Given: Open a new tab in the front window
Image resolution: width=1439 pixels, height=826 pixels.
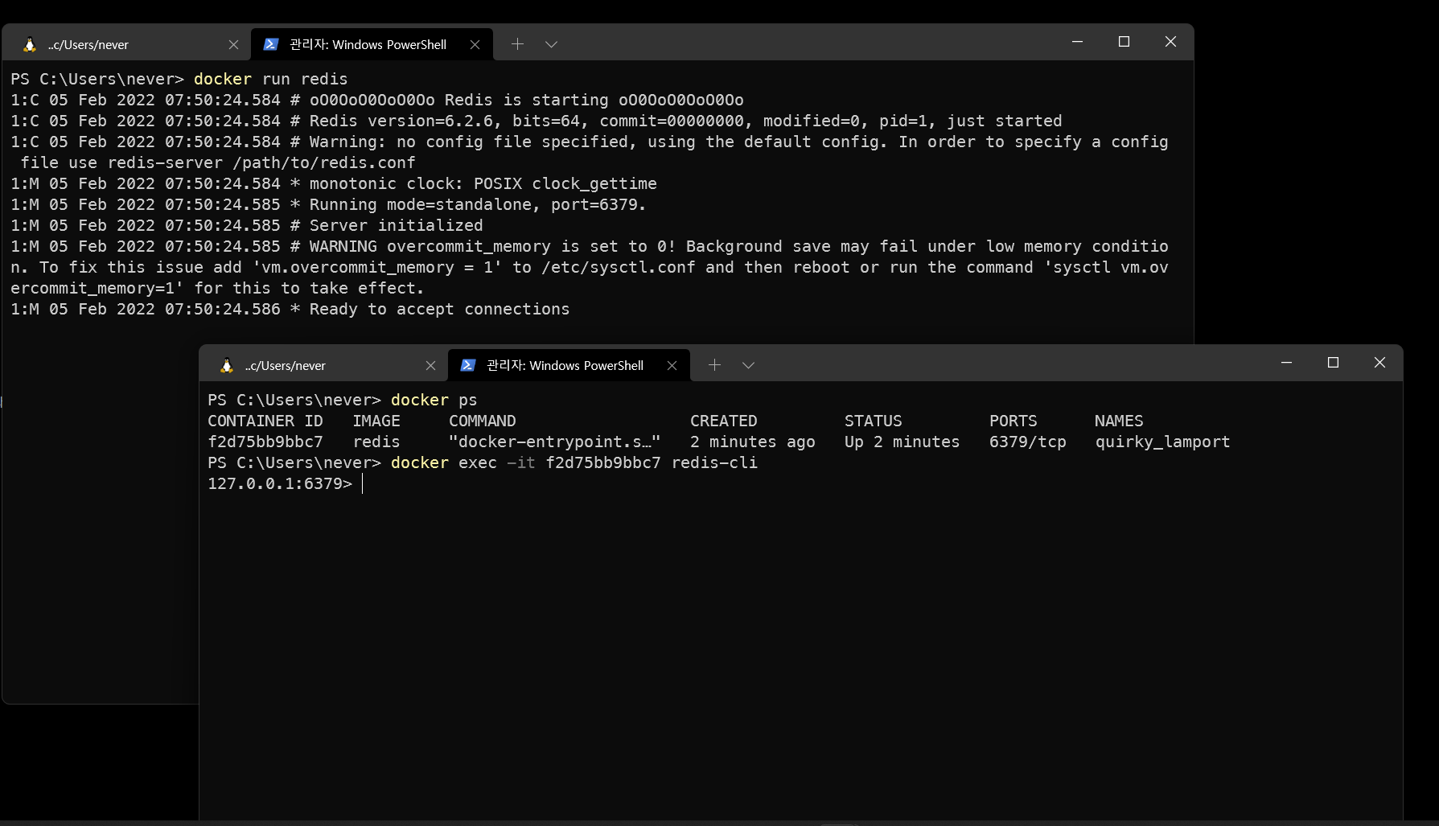Looking at the screenshot, I should point(714,365).
